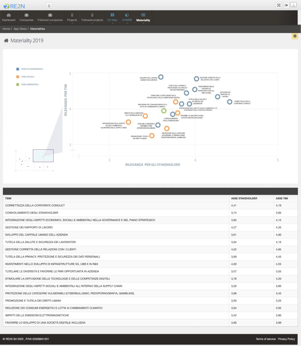Click the user button next to RE2N logo

tap(49, 5)
